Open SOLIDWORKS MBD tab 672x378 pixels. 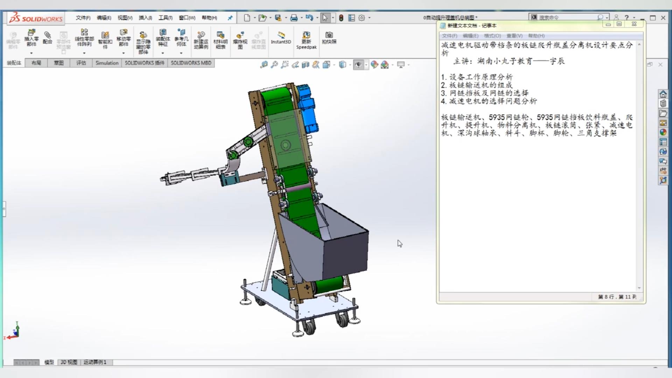click(191, 63)
